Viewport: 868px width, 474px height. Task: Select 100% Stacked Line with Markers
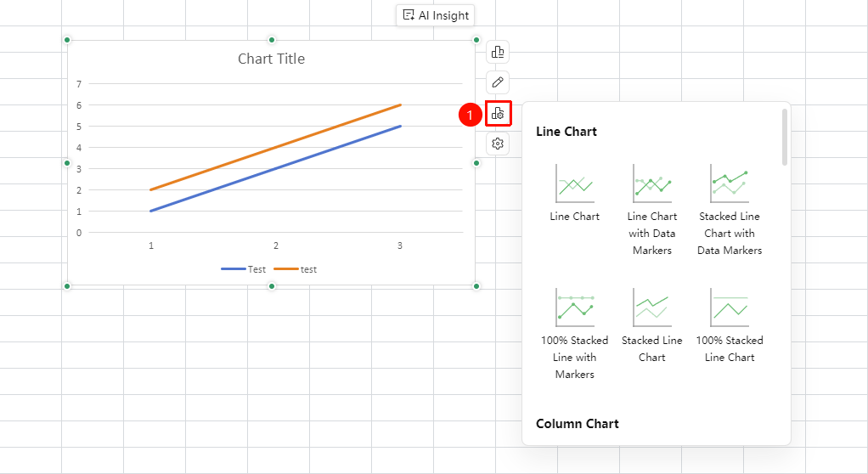point(575,308)
